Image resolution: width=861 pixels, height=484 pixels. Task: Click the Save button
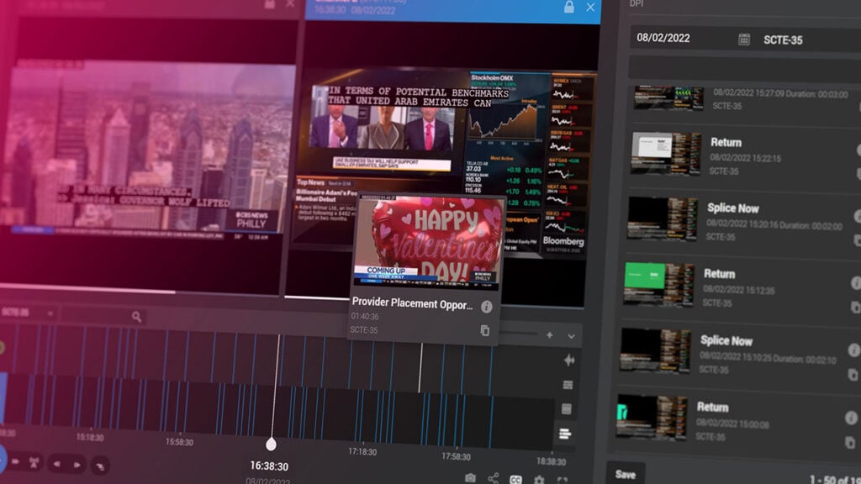(x=626, y=475)
